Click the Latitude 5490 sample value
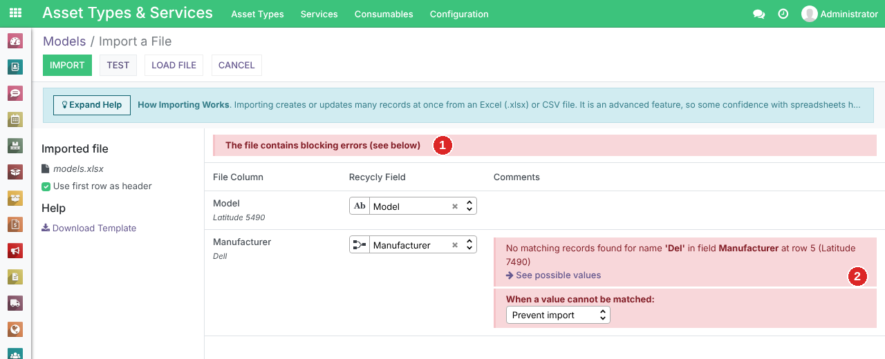 (x=239, y=217)
